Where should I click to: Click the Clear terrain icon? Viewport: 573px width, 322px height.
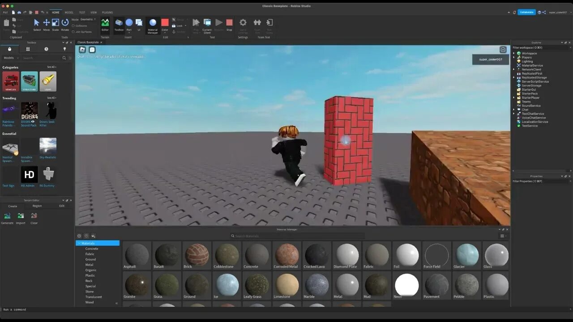tap(34, 218)
